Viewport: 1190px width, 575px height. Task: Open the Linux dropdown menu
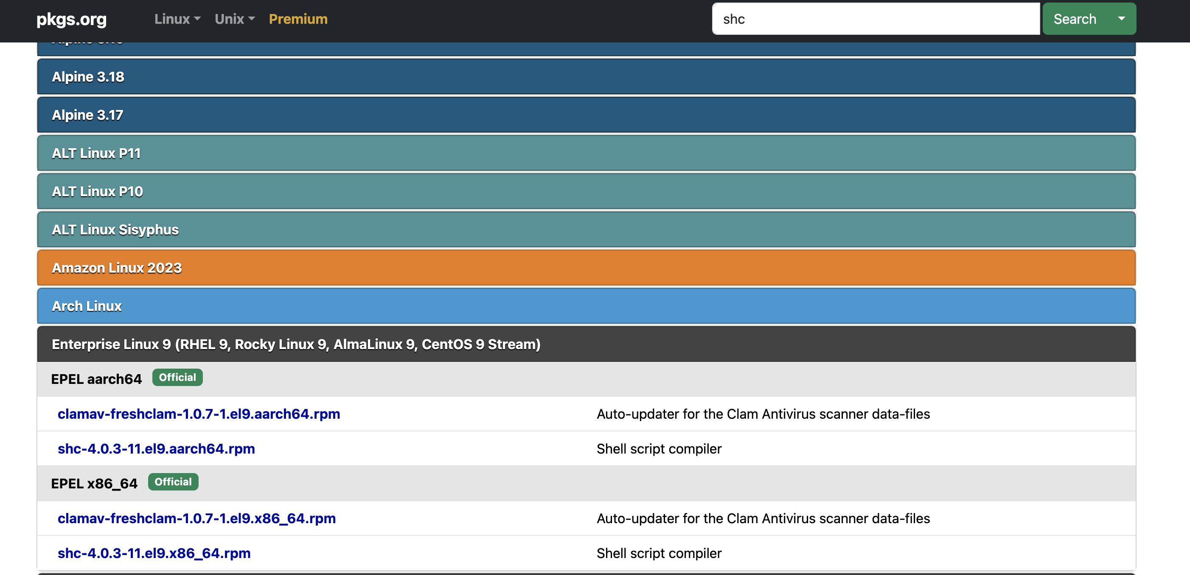click(x=177, y=19)
